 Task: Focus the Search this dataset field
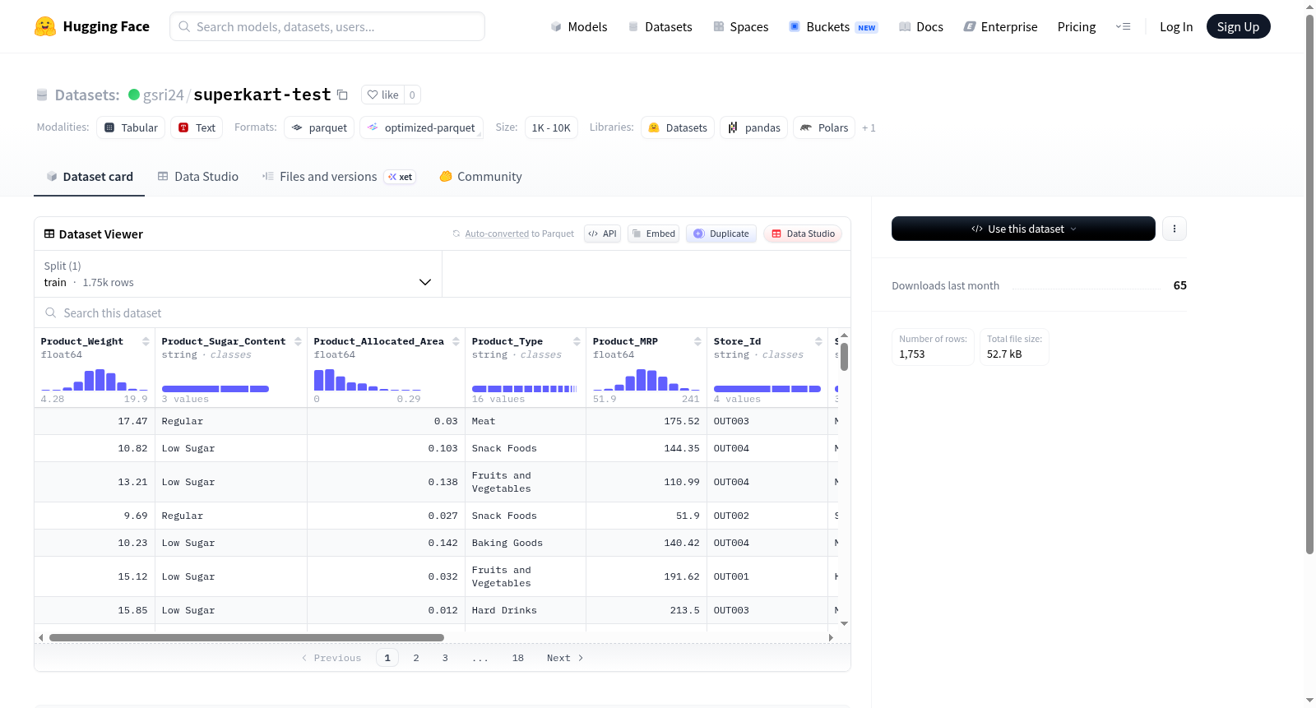(x=443, y=312)
